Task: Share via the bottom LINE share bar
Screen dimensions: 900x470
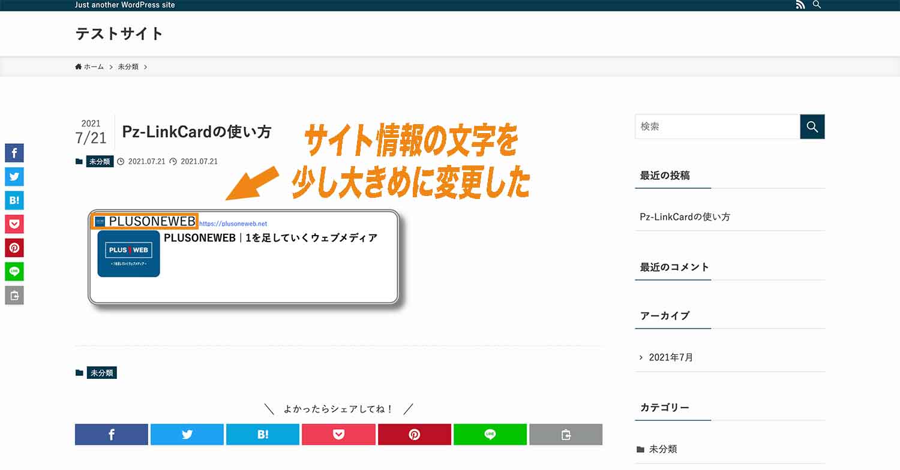Action: [x=490, y=434]
